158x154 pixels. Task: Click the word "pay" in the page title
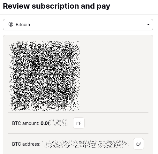click(103, 7)
